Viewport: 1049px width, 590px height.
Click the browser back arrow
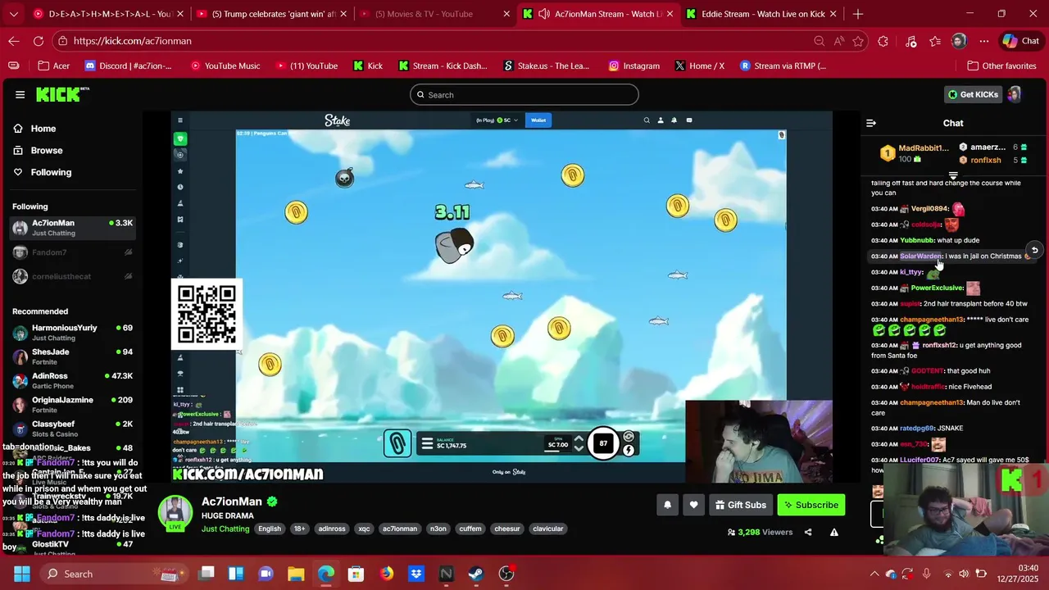(14, 41)
